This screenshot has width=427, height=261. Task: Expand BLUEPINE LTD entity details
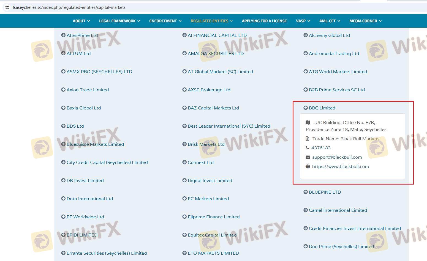[325, 192]
